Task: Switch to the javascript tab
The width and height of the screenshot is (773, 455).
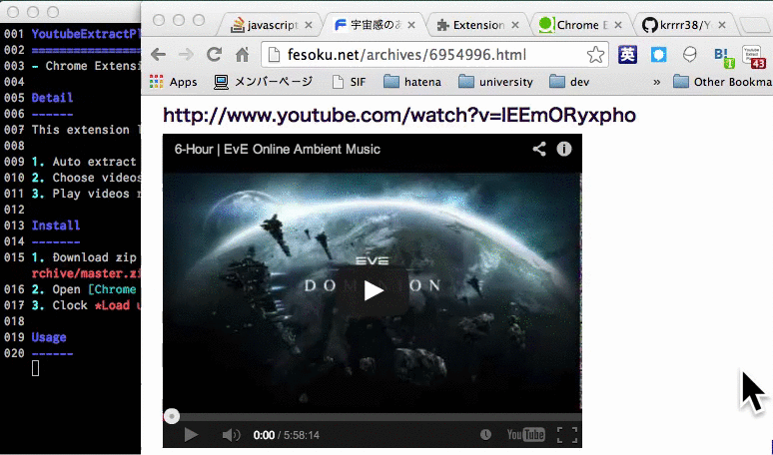Action: pyautogui.click(x=271, y=25)
